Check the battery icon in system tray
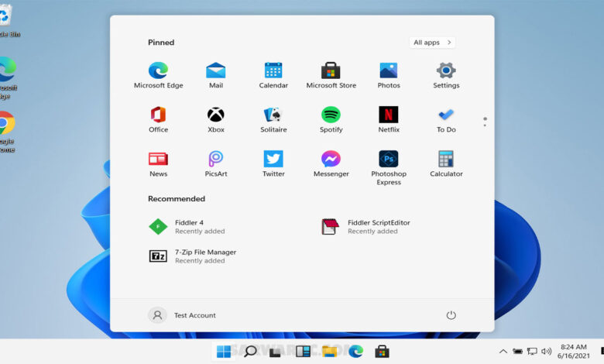Screen dimensions: 604x364 point(518,352)
